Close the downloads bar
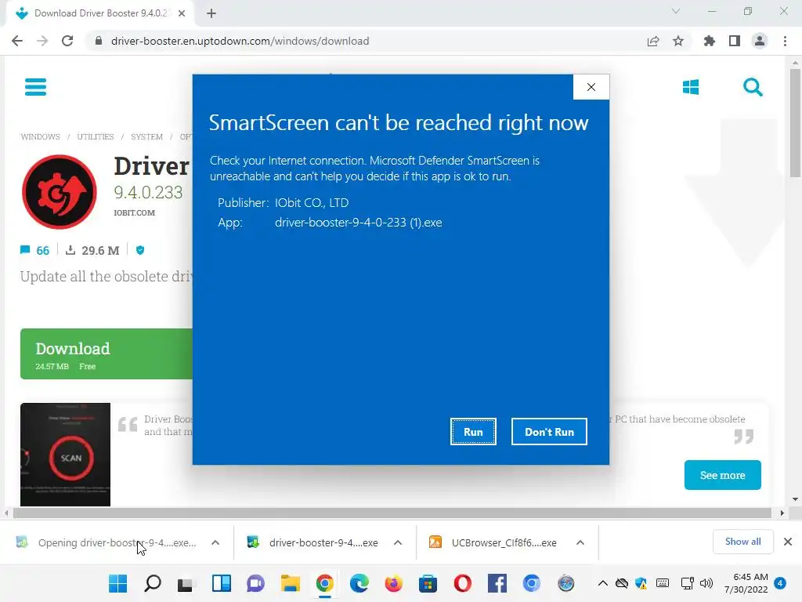This screenshot has height=602, width=802. pos(788,542)
